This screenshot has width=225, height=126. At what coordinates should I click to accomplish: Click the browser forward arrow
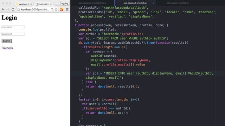(8, 9)
